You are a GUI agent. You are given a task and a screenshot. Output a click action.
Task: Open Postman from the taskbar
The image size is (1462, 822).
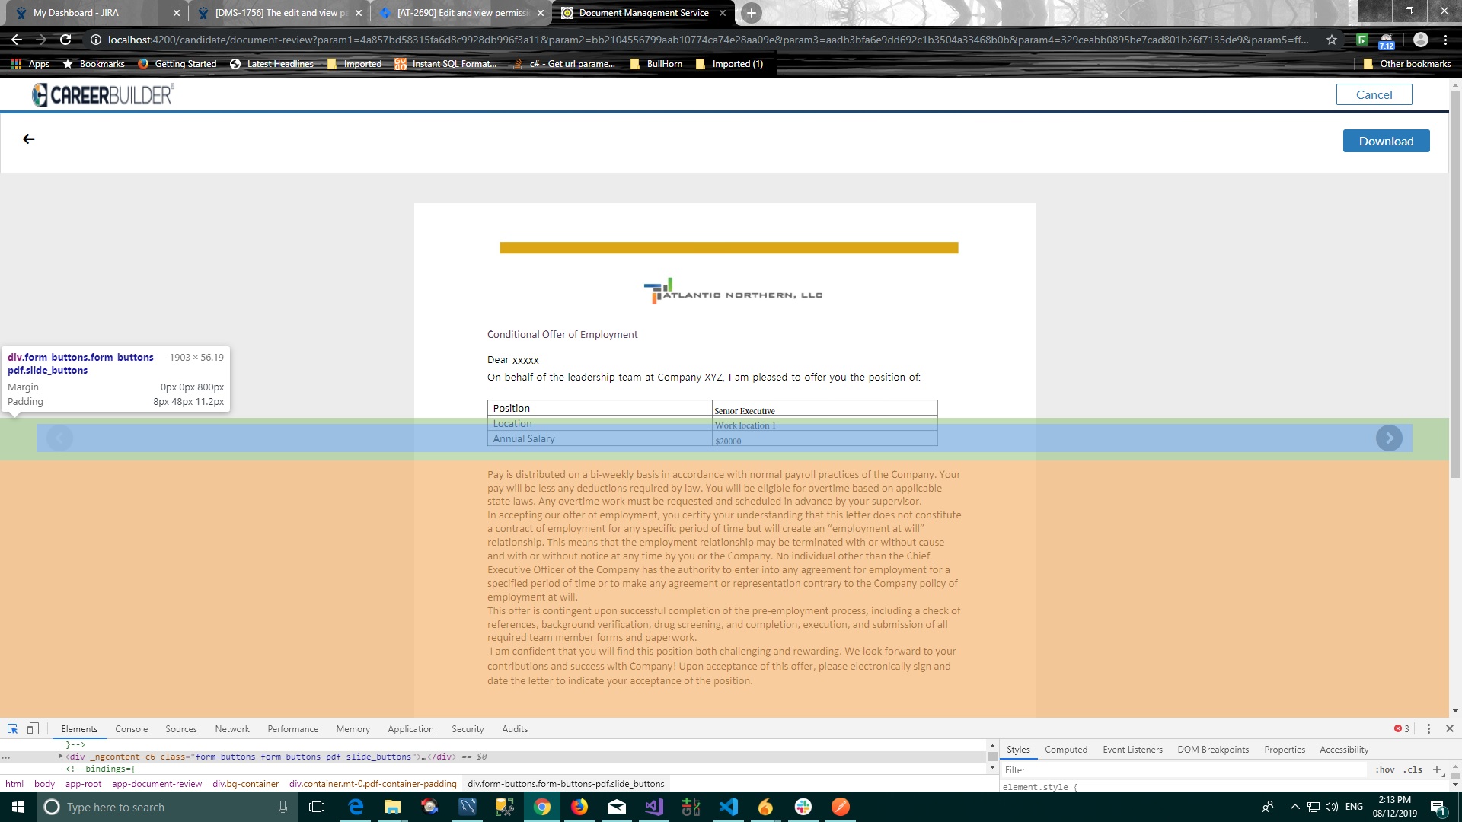[841, 807]
